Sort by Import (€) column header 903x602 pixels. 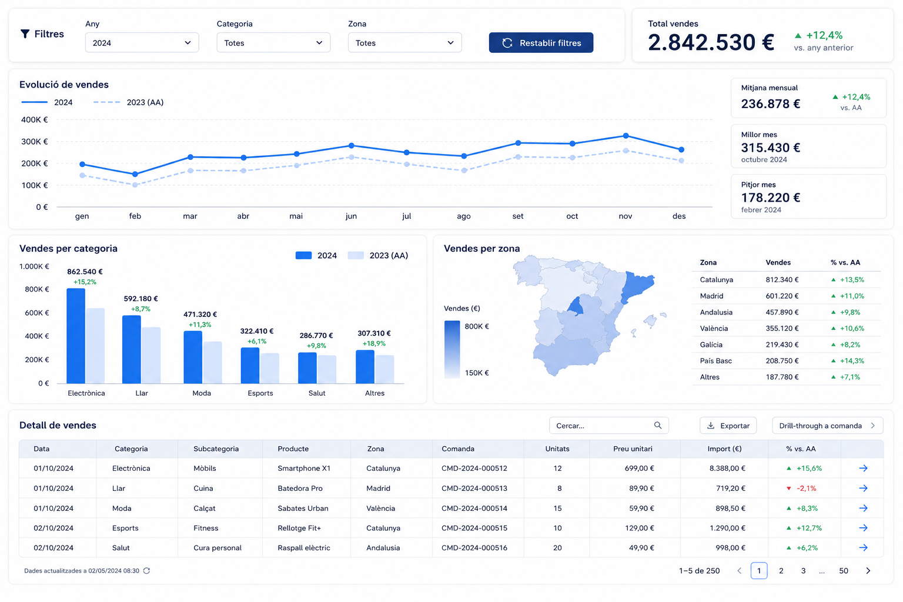(724, 449)
